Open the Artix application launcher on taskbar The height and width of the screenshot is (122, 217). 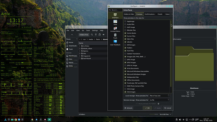[x=5, y=120]
